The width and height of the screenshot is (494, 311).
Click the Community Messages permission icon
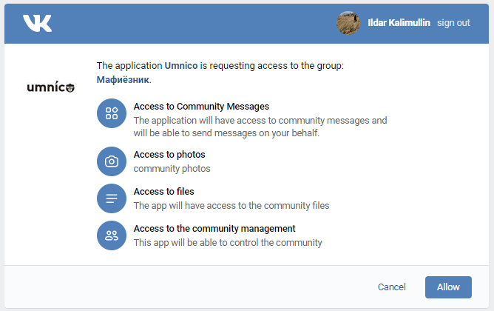pyautogui.click(x=112, y=113)
